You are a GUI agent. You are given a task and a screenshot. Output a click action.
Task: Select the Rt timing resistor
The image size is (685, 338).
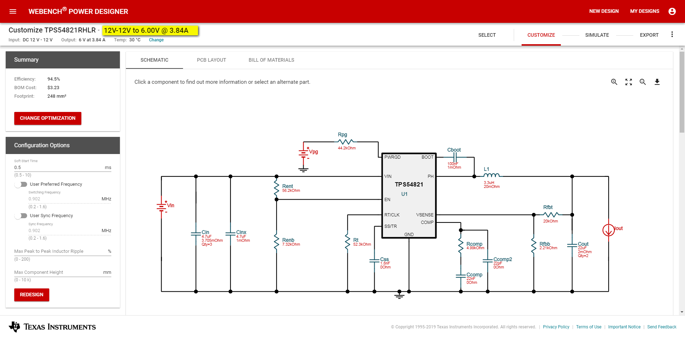(x=347, y=242)
